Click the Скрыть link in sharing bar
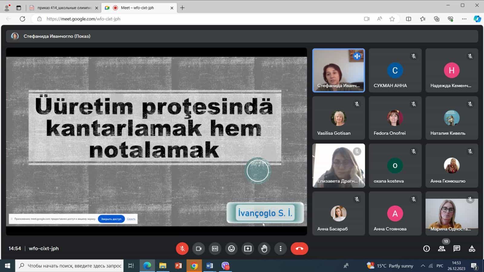The width and height of the screenshot is (484, 272). tap(131, 219)
